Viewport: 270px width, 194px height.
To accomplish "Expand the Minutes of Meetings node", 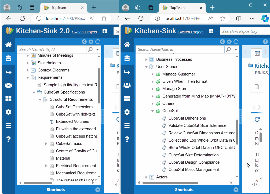I will [x=28, y=56].
